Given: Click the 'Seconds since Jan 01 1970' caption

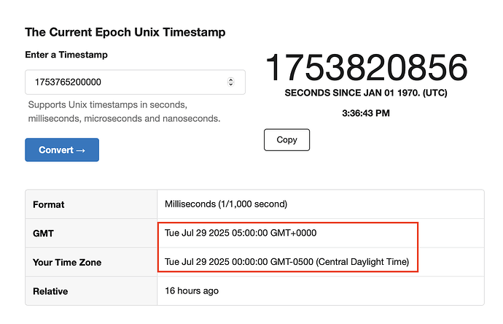Looking at the screenshot, I should 366,93.
